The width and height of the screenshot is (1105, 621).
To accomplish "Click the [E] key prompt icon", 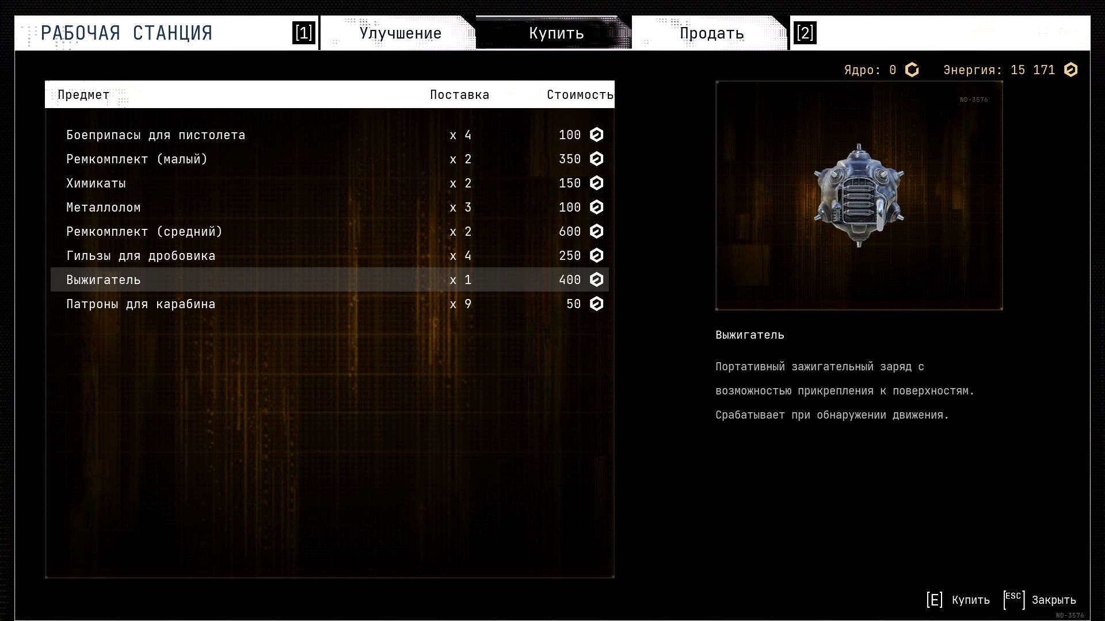I will click(x=934, y=600).
